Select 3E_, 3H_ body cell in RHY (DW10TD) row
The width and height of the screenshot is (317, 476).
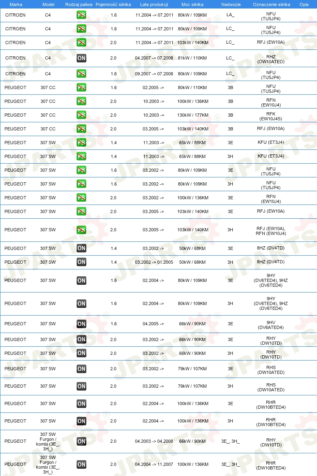click(x=231, y=442)
